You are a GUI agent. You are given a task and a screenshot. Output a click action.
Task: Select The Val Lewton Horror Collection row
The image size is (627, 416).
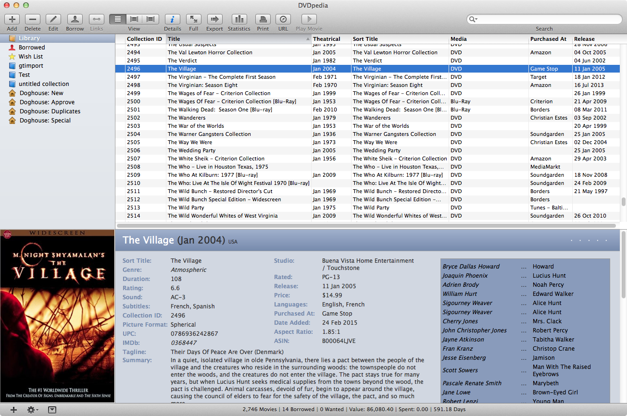click(368, 52)
